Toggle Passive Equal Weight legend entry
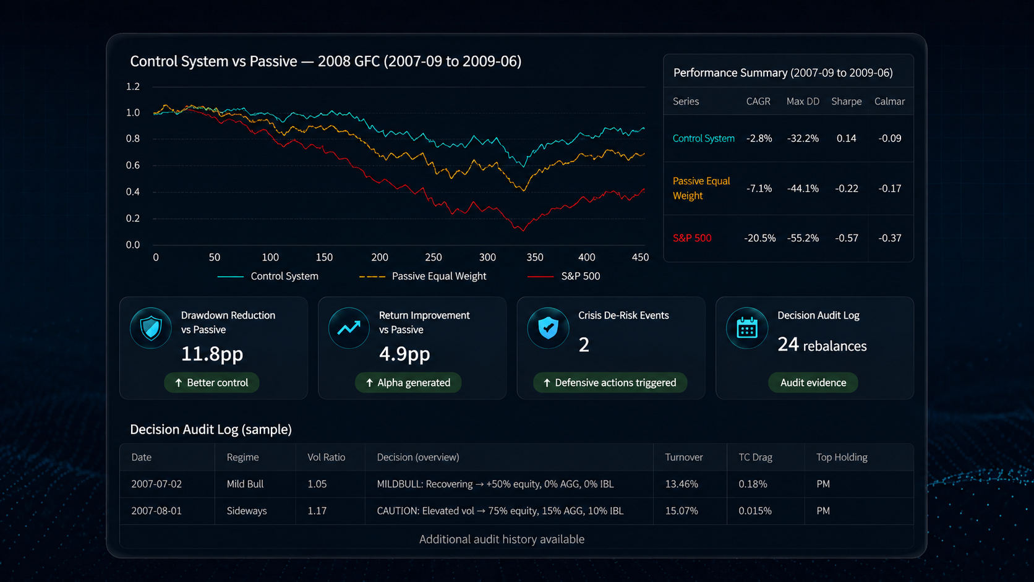Image resolution: width=1034 pixels, height=582 pixels. (x=423, y=276)
